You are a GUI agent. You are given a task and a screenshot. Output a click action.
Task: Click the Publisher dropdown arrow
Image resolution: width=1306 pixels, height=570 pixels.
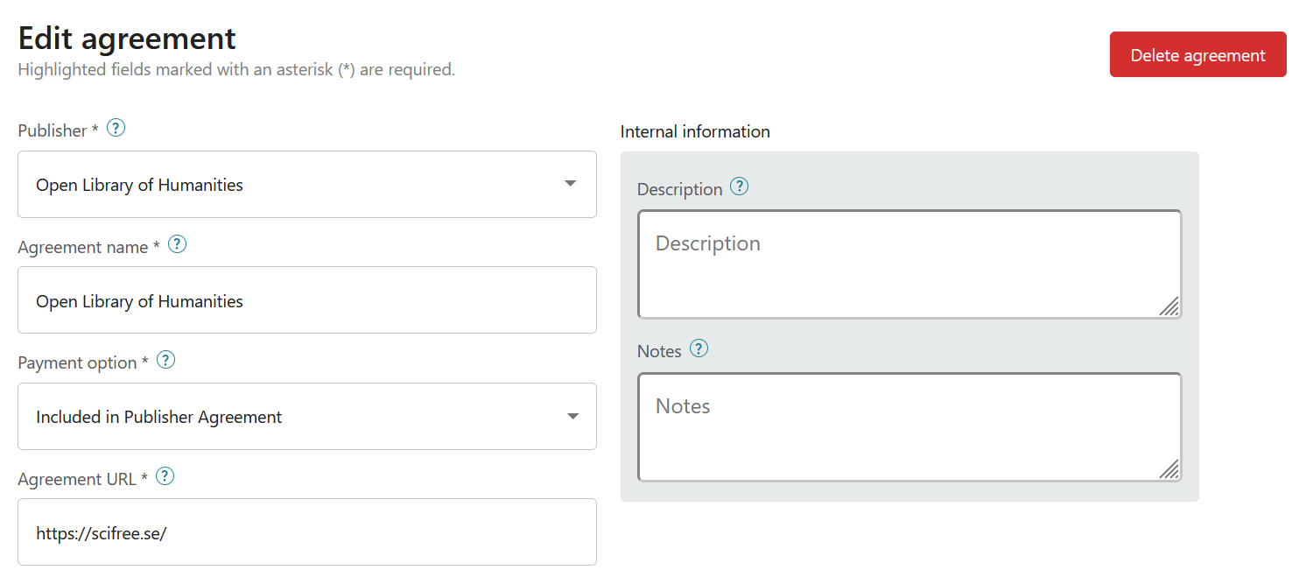tap(571, 184)
